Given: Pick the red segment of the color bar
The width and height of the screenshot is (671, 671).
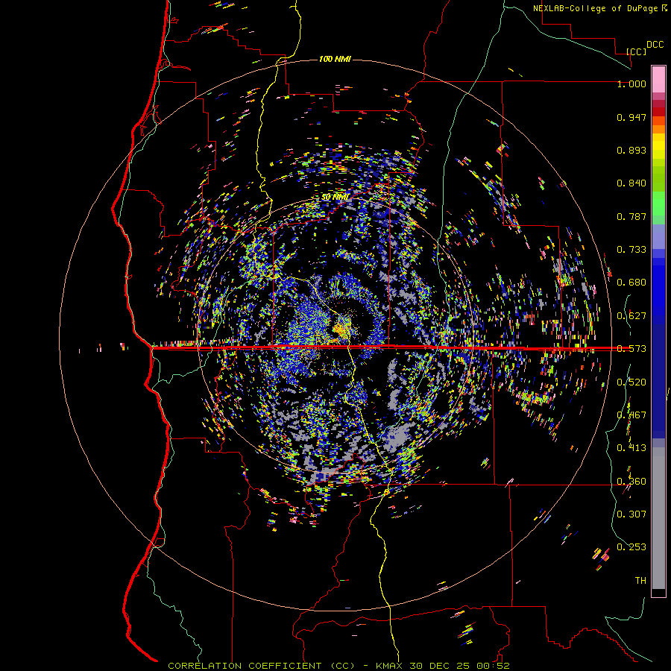Looking at the screenshot, I should [658, 112].
